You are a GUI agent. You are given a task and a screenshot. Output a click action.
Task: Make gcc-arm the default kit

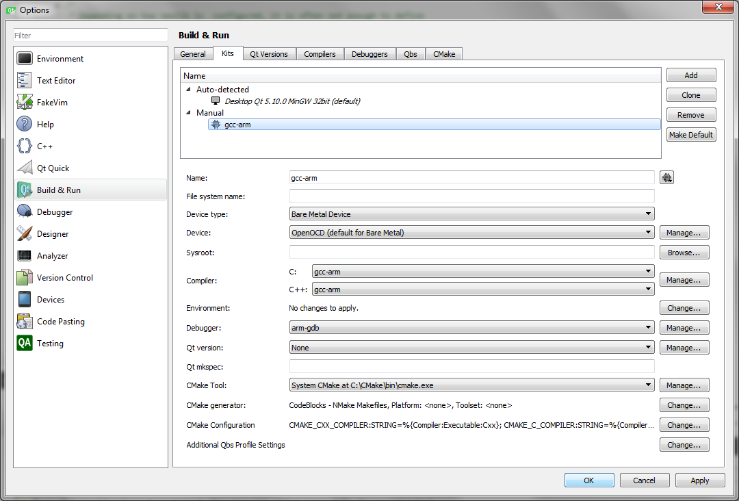691,134
